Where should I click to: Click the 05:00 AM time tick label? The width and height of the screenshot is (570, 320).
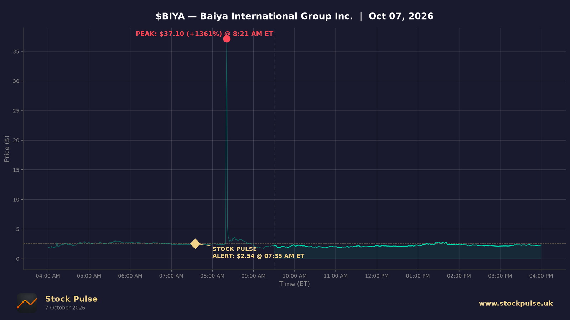click(x=89, y=276)
